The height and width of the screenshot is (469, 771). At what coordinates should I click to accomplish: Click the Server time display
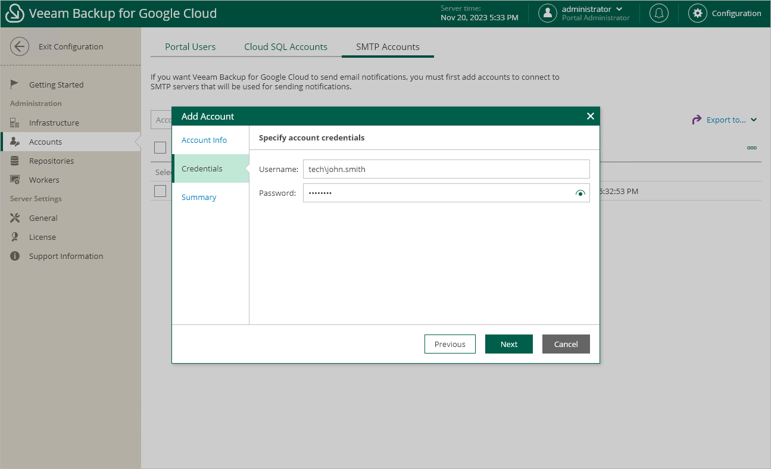(x=479, y=13)
